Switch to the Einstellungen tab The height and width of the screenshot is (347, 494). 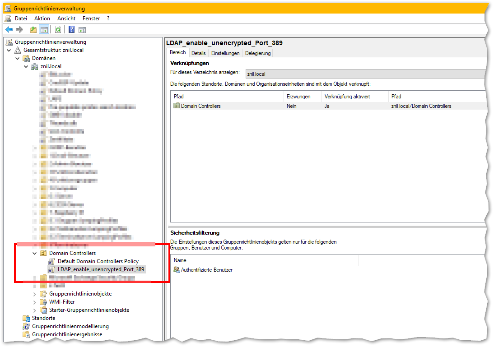coord(225,53)
